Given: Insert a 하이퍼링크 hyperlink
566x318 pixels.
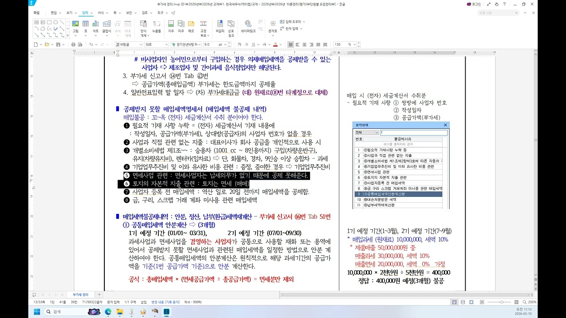Looking at the screenshot, I should coord(248,26).
